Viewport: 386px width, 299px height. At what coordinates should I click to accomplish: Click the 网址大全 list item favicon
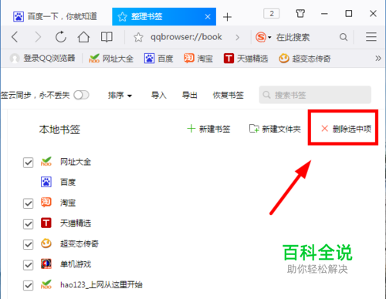click(x=46, y=162)
